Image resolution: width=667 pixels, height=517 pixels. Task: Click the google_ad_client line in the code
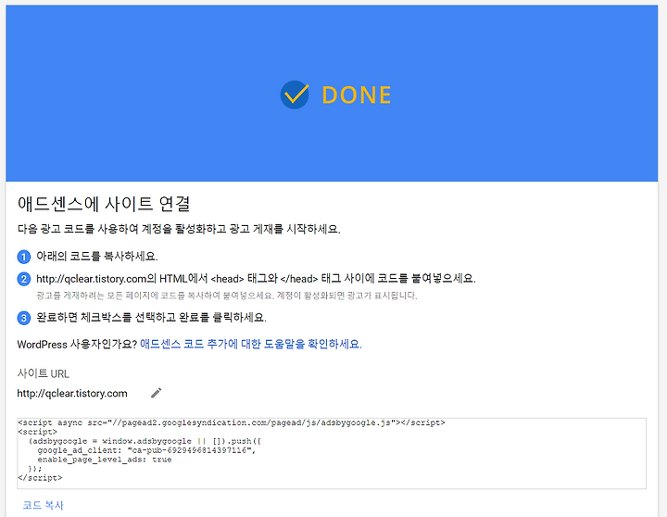pyautogui.click(x=146, y=450)
